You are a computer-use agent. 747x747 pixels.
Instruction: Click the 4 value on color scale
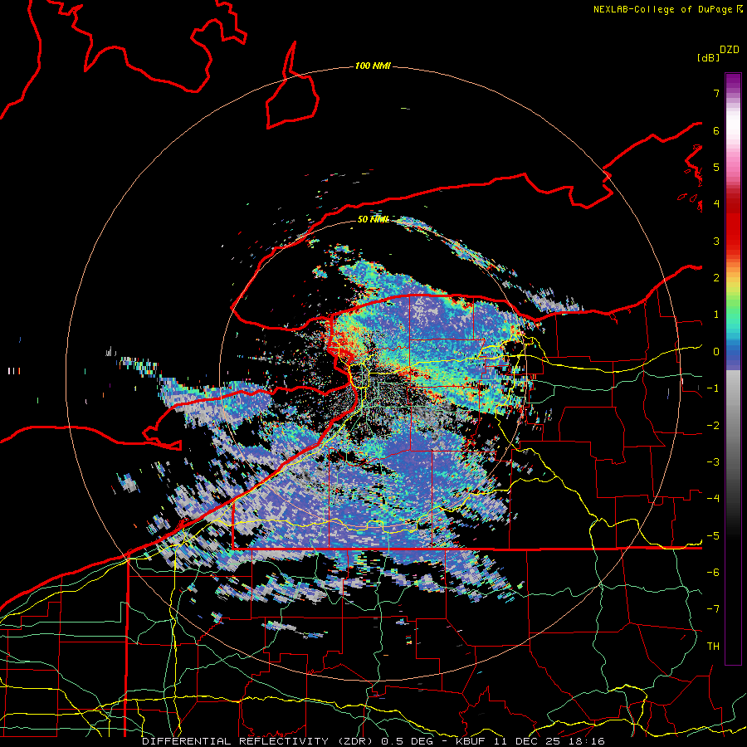click(716, 204)
